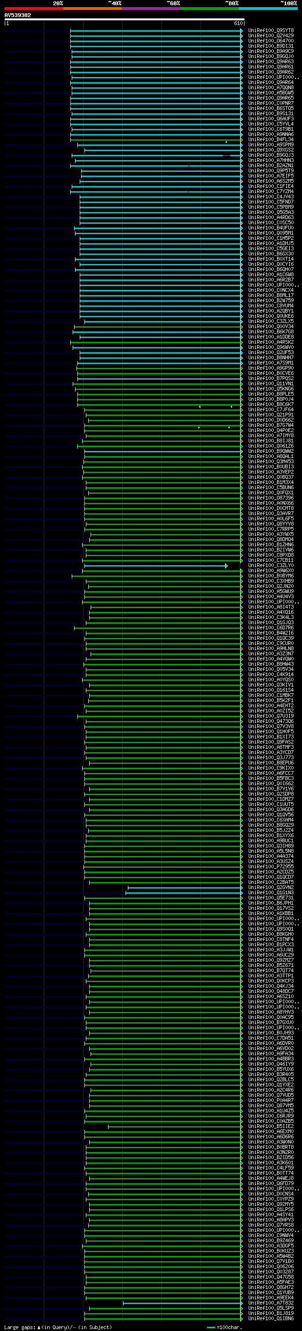Click the cyan alignment bar for A7T832
This screenshot has height=1331, width=302.
(x=183, y=1303)
